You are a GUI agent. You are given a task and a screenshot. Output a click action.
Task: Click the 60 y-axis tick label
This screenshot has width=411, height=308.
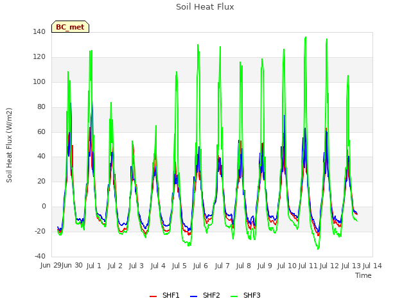[41, 132]
